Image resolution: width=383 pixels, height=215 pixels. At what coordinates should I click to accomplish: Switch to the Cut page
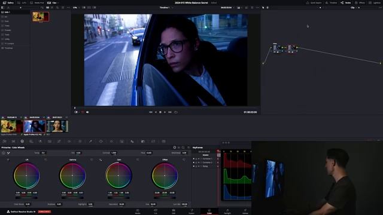coord(156,211)
